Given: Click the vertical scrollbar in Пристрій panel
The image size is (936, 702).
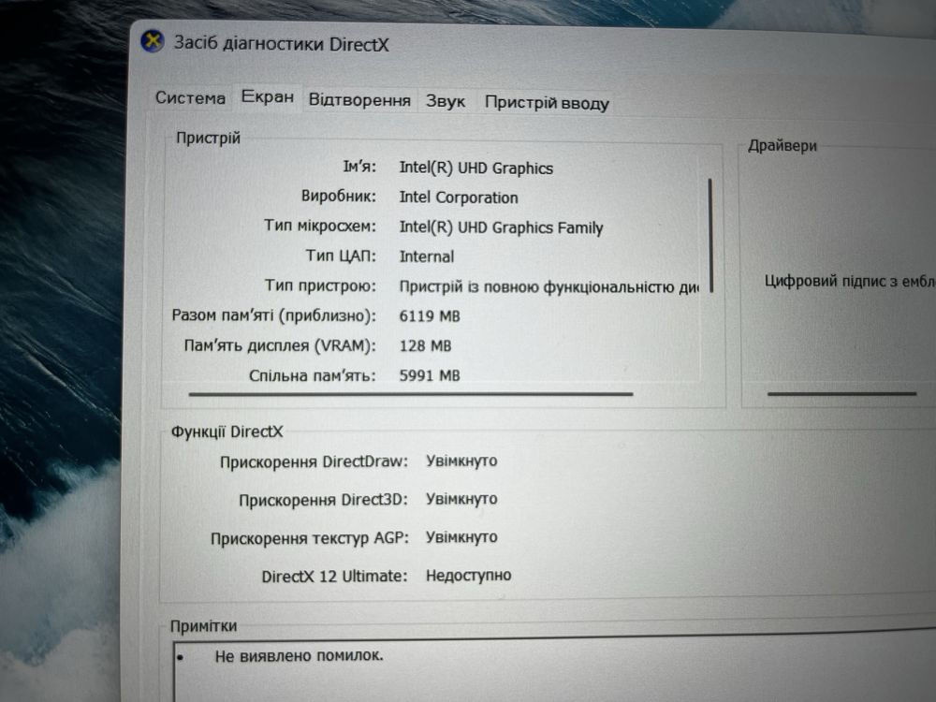Looking at the screenshot, I should tap(710, 235).
